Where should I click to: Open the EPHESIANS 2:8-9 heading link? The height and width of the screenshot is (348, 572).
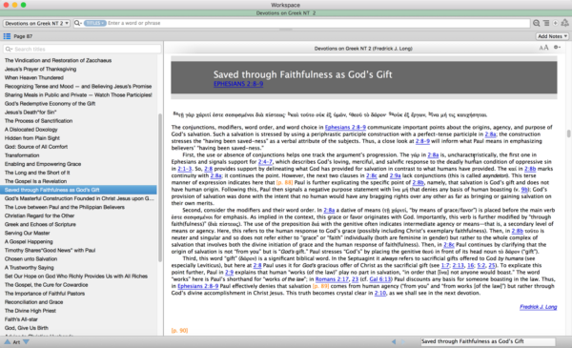coord(238,84)
